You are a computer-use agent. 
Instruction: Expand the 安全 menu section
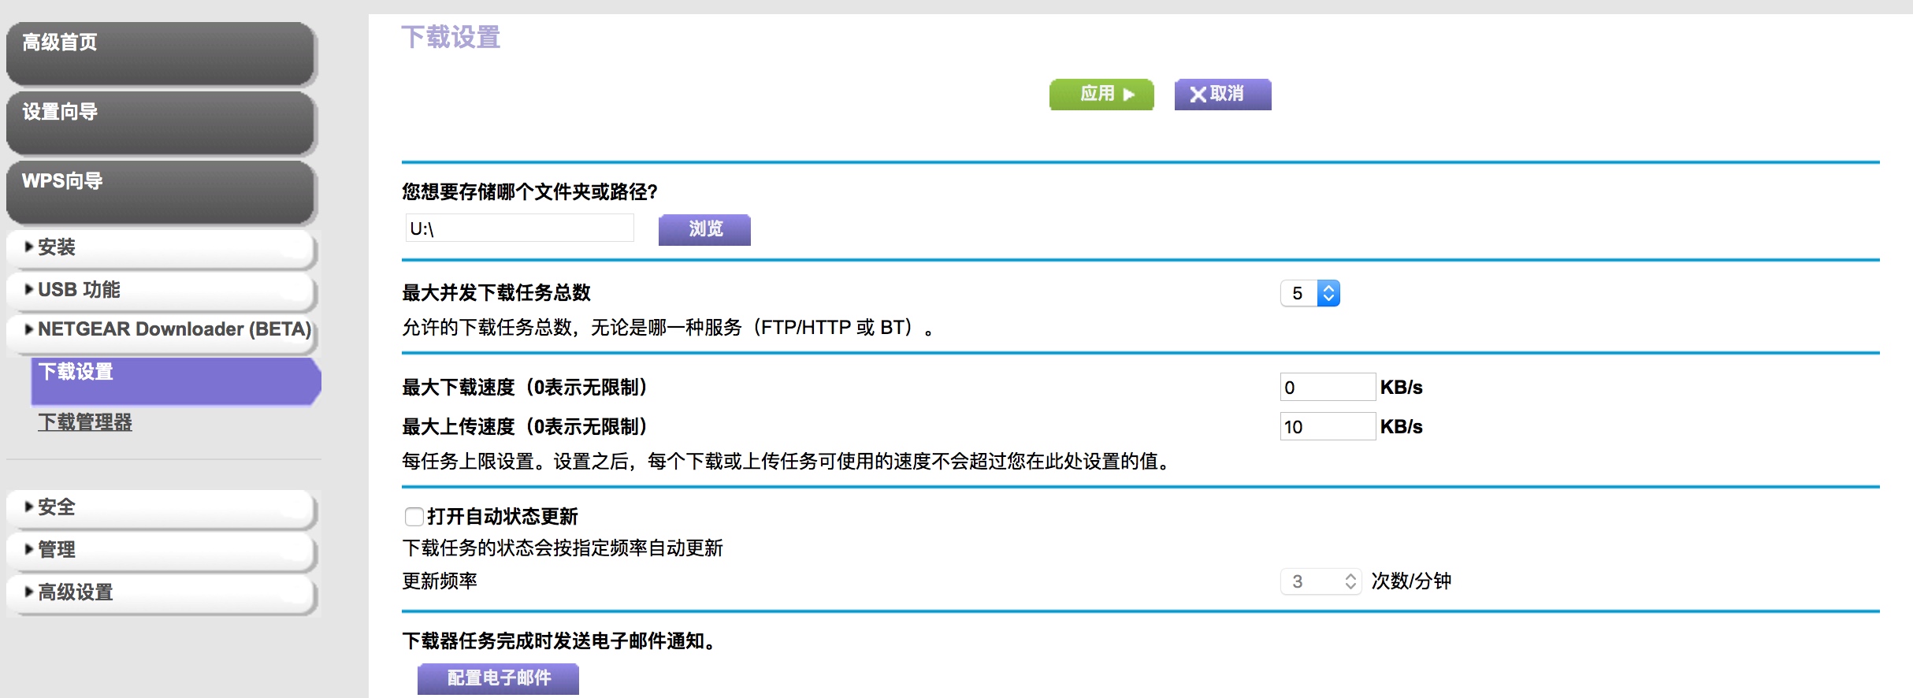coord(161,508)
